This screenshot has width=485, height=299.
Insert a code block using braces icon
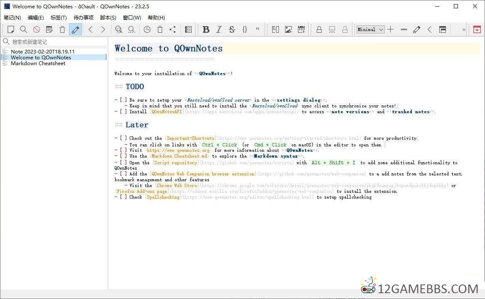point(245,29)
